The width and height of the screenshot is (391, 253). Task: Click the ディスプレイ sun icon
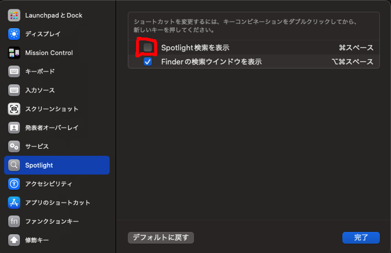coord(14,34)
